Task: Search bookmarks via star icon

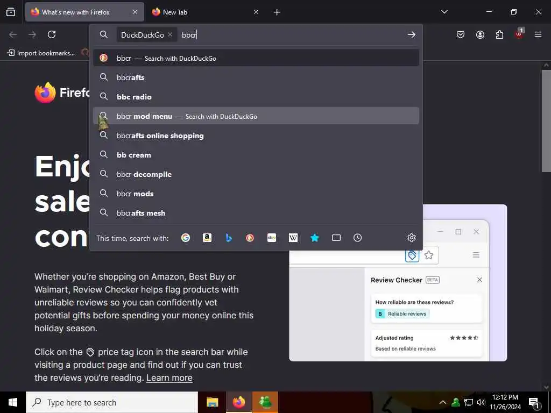Action: (314, 238)
